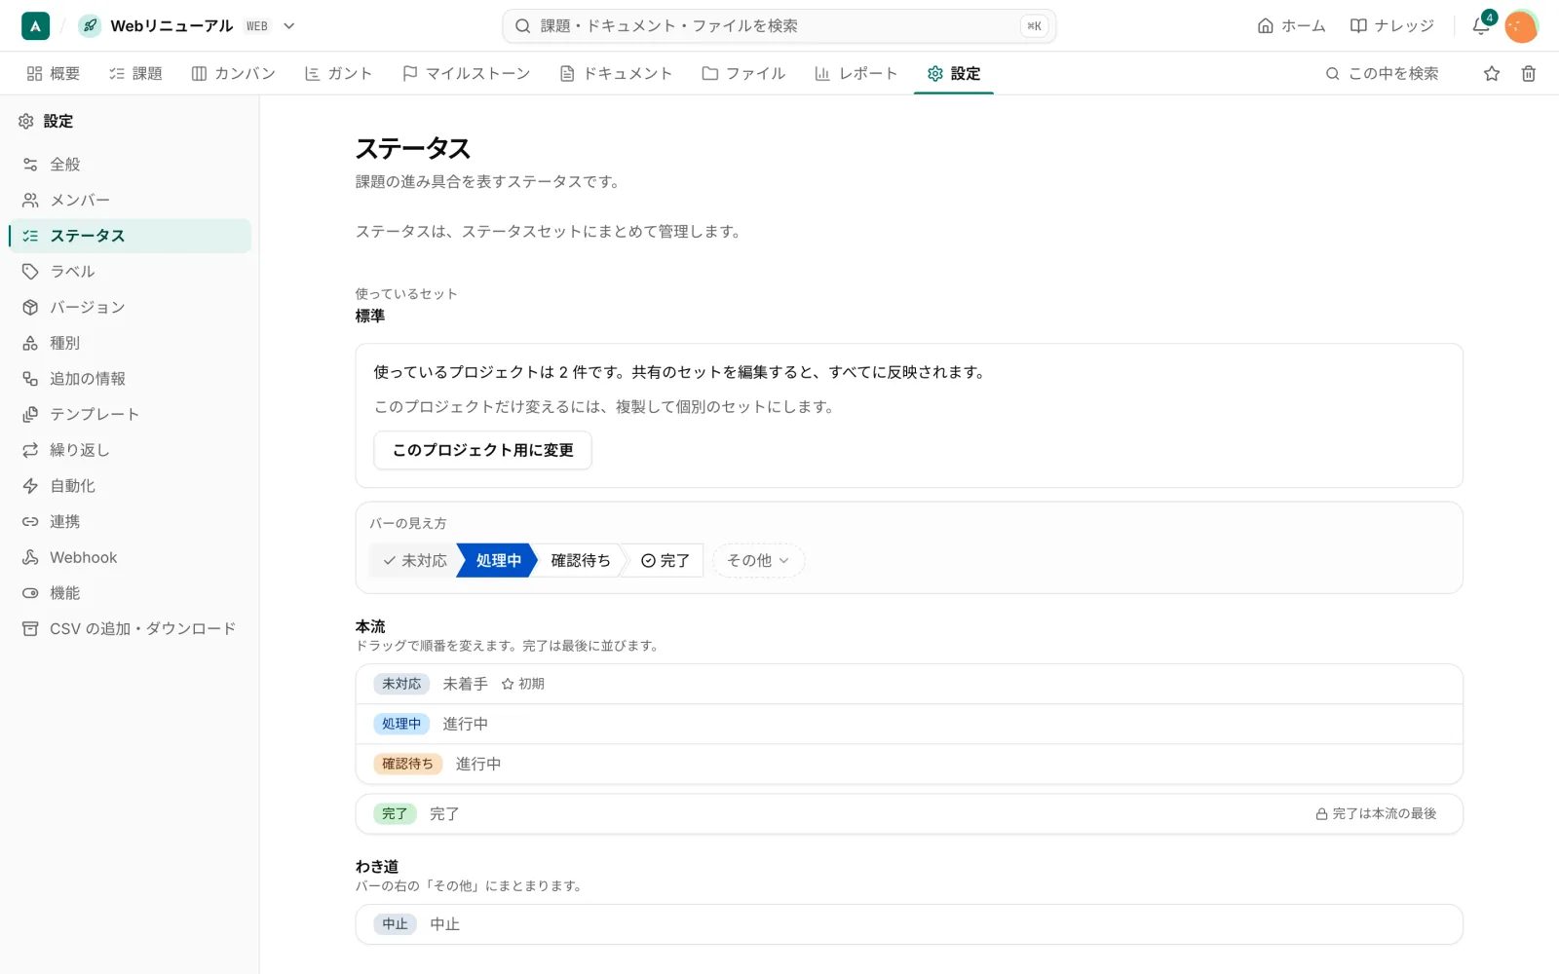The height and width of the screenshot is (974, 1559).
Task: Select バージョン in settings sidebar
Action: pyautogui.click(x=130, y=307)
